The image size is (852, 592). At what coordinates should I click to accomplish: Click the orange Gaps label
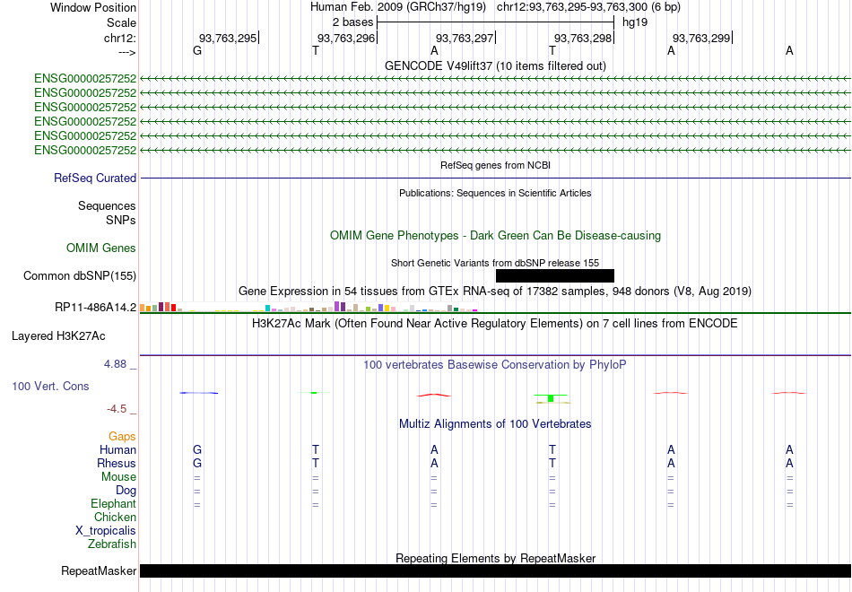122,437
